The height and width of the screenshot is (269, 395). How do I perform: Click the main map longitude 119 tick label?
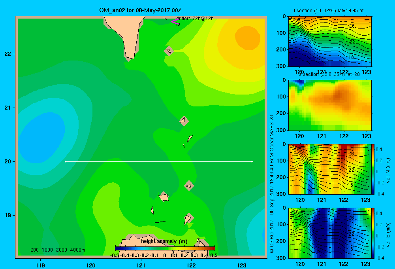click(40, 265)
